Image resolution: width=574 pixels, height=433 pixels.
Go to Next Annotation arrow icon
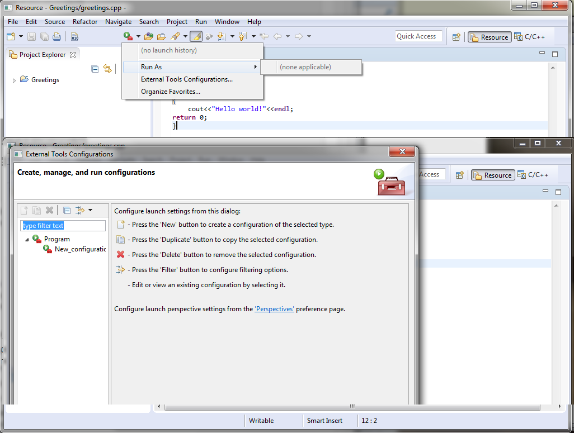coord(221,36)
